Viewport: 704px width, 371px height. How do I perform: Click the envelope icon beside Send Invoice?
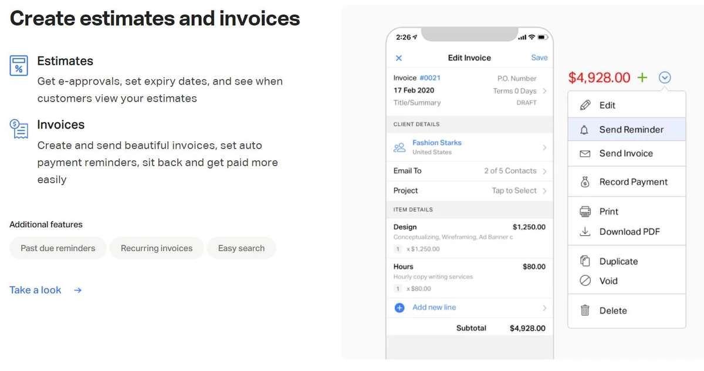[x=585, y=154]
